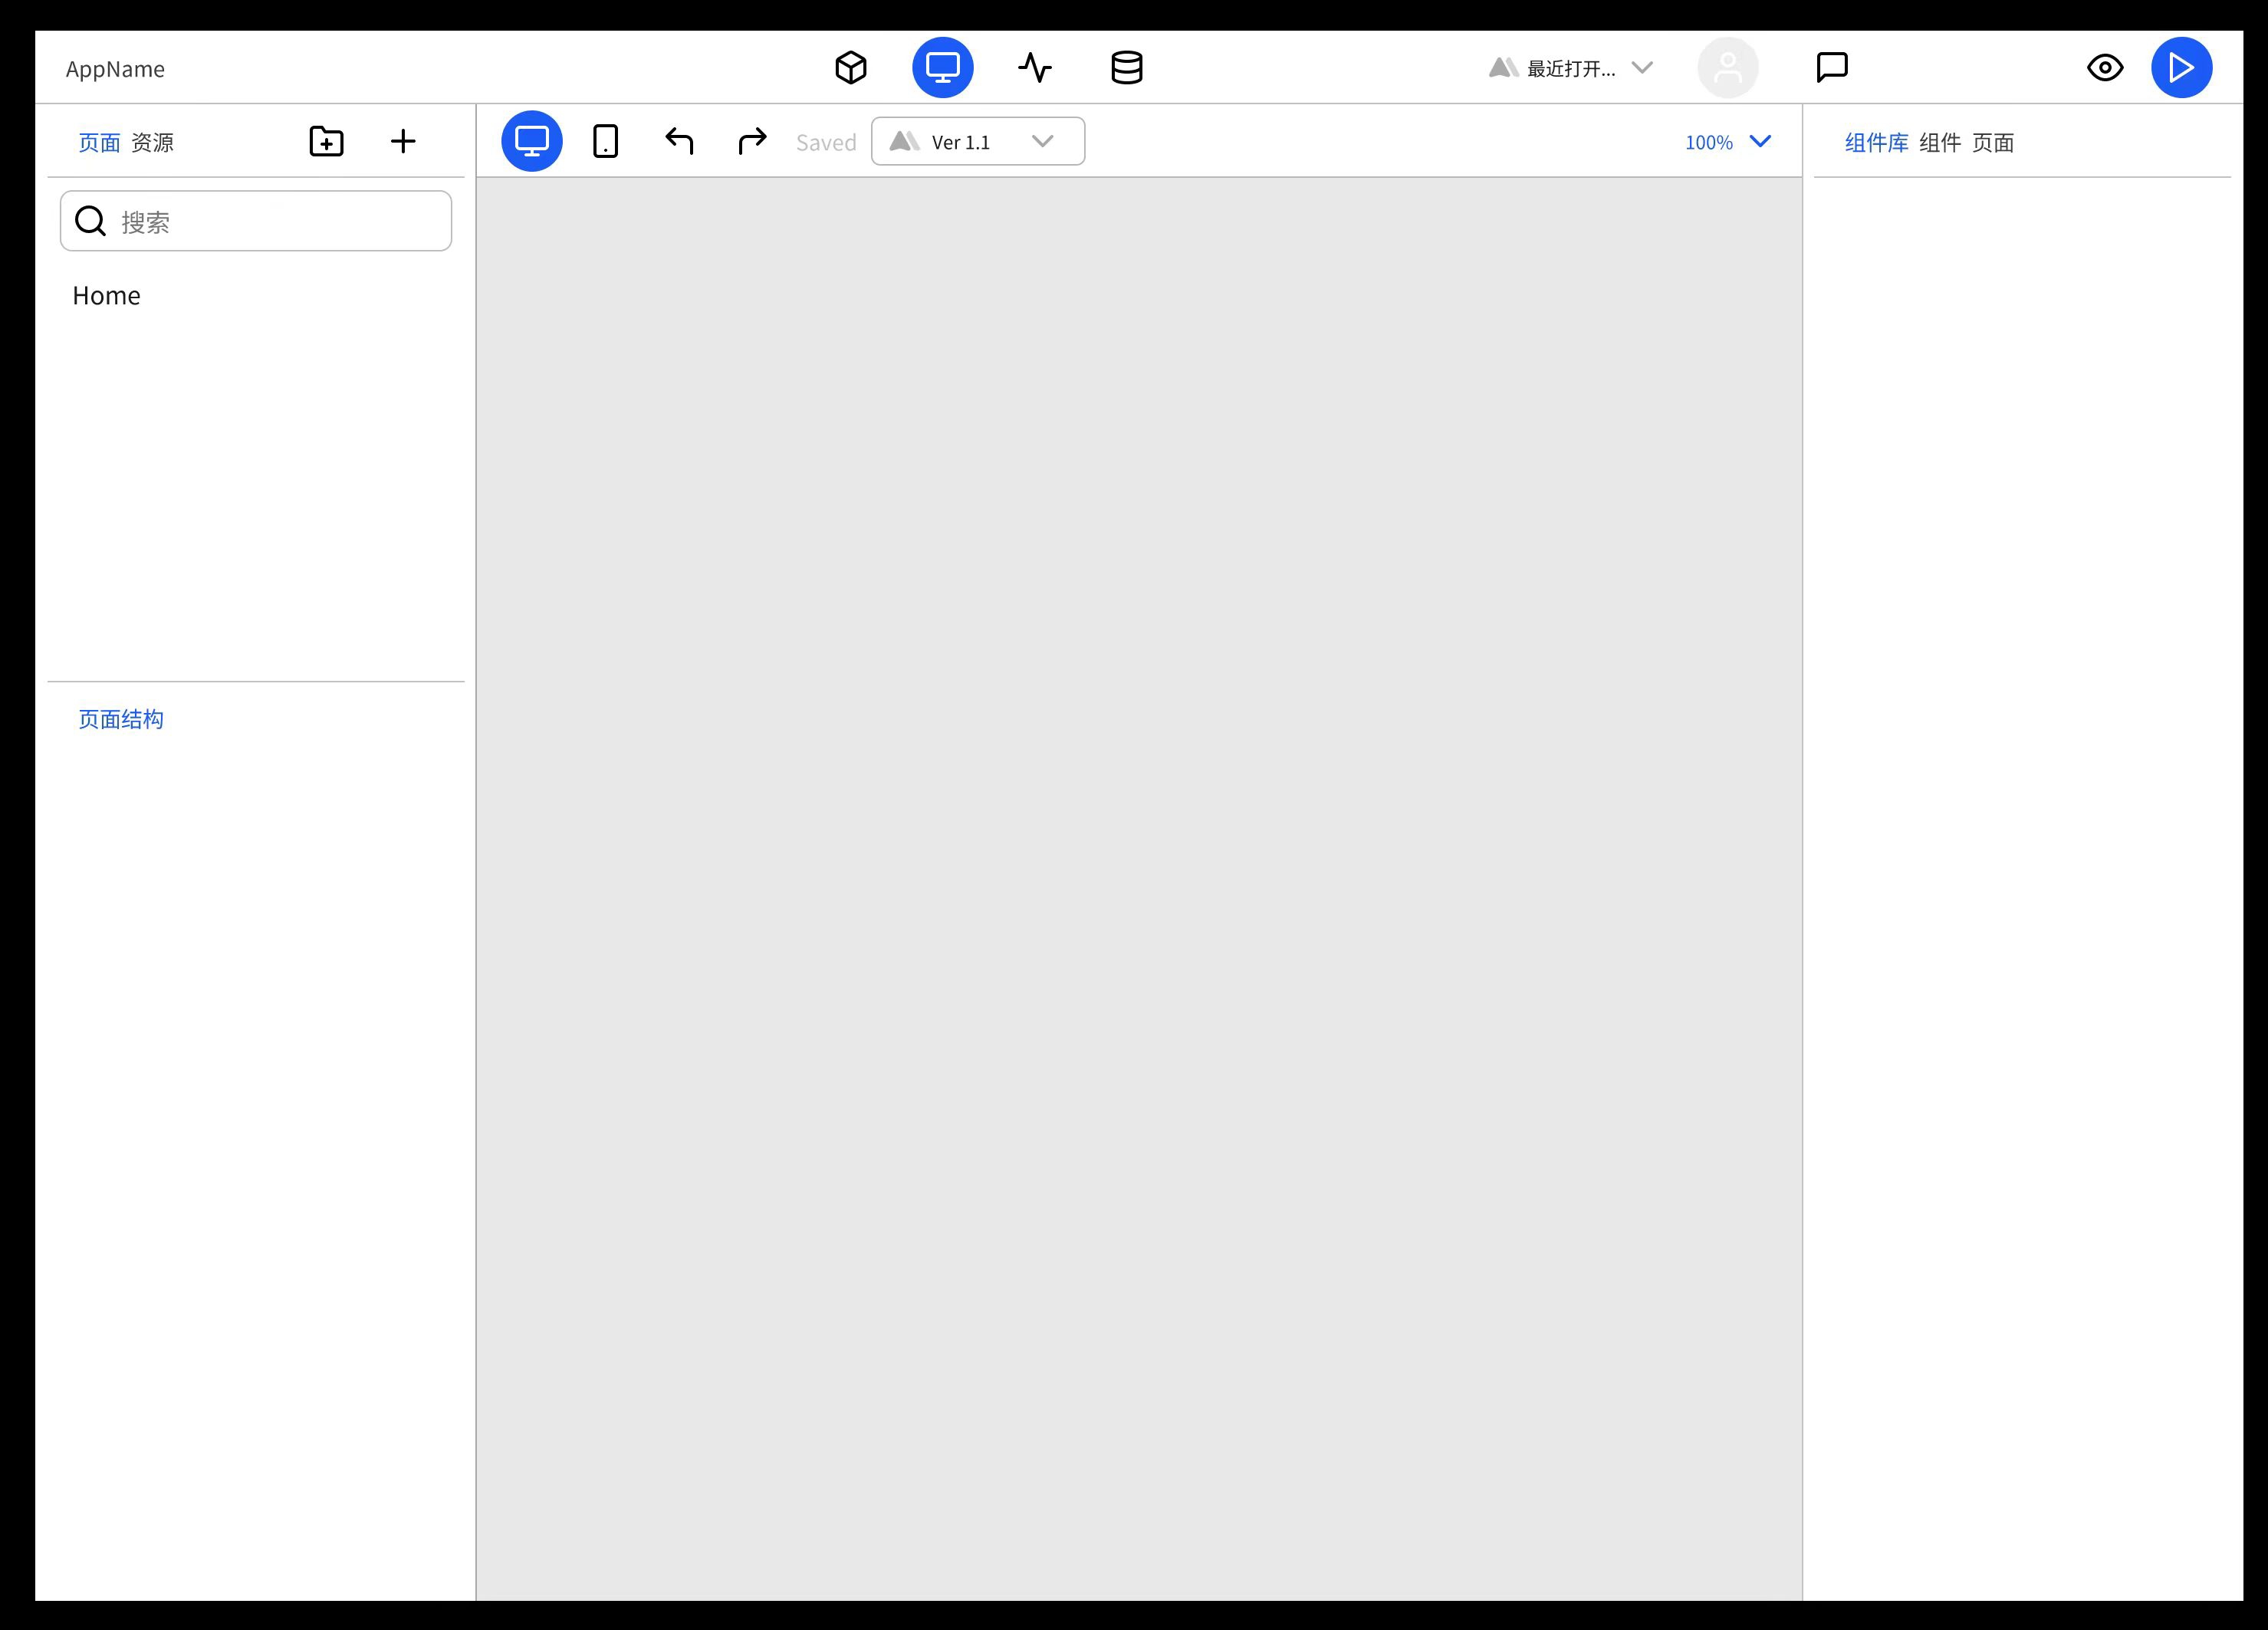Select the 资源 tab

pos(153,142)
